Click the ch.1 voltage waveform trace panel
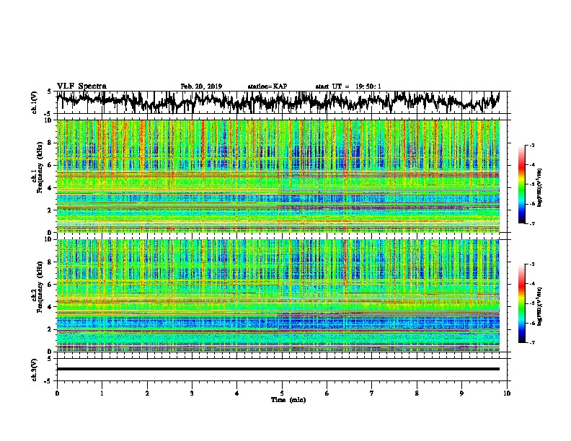Viewport: 571px width, 441px height. coord(281,102)
